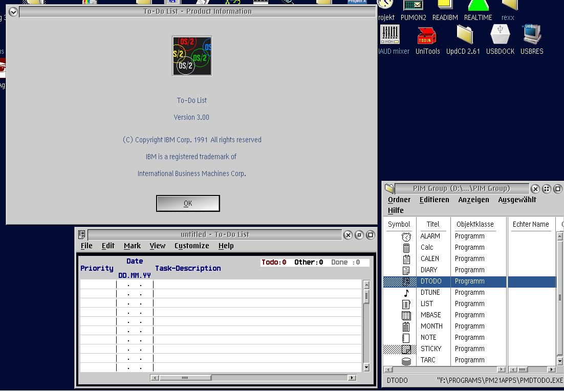The width and height of the screenshot is (564, 391).
Task: Click the Todo:0 counter in To-Do List
Action: (274, 262)
